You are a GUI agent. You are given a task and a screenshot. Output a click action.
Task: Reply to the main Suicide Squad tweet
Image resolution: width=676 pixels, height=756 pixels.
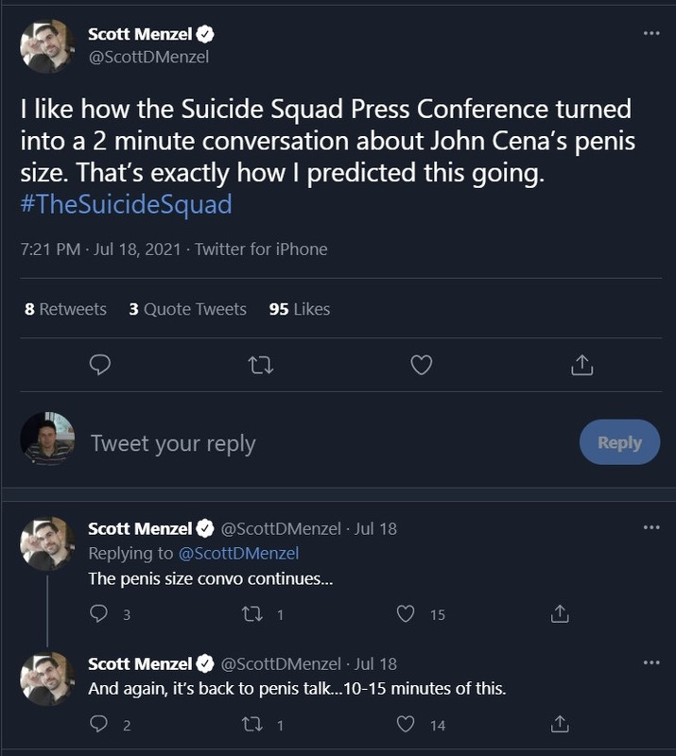100,364
